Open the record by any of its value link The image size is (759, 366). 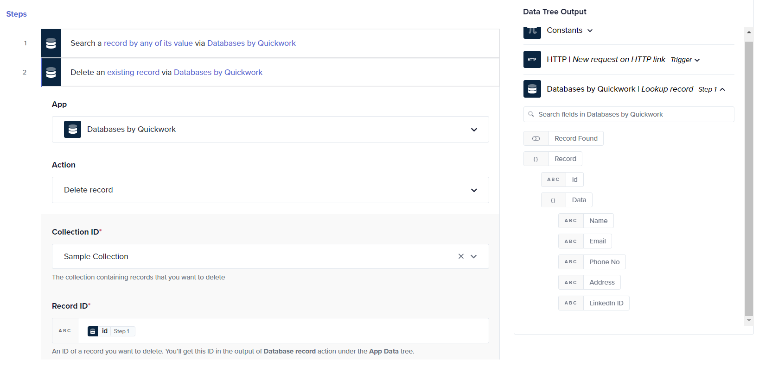(x=148, y=43)
